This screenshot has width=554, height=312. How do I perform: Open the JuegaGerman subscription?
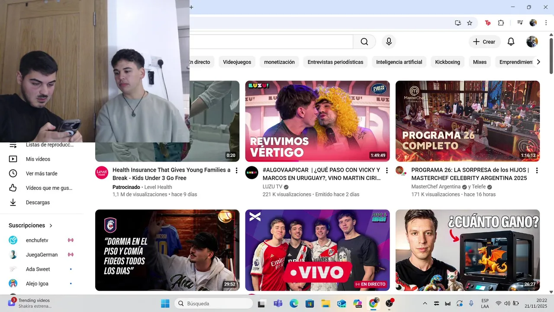(41, 255)
